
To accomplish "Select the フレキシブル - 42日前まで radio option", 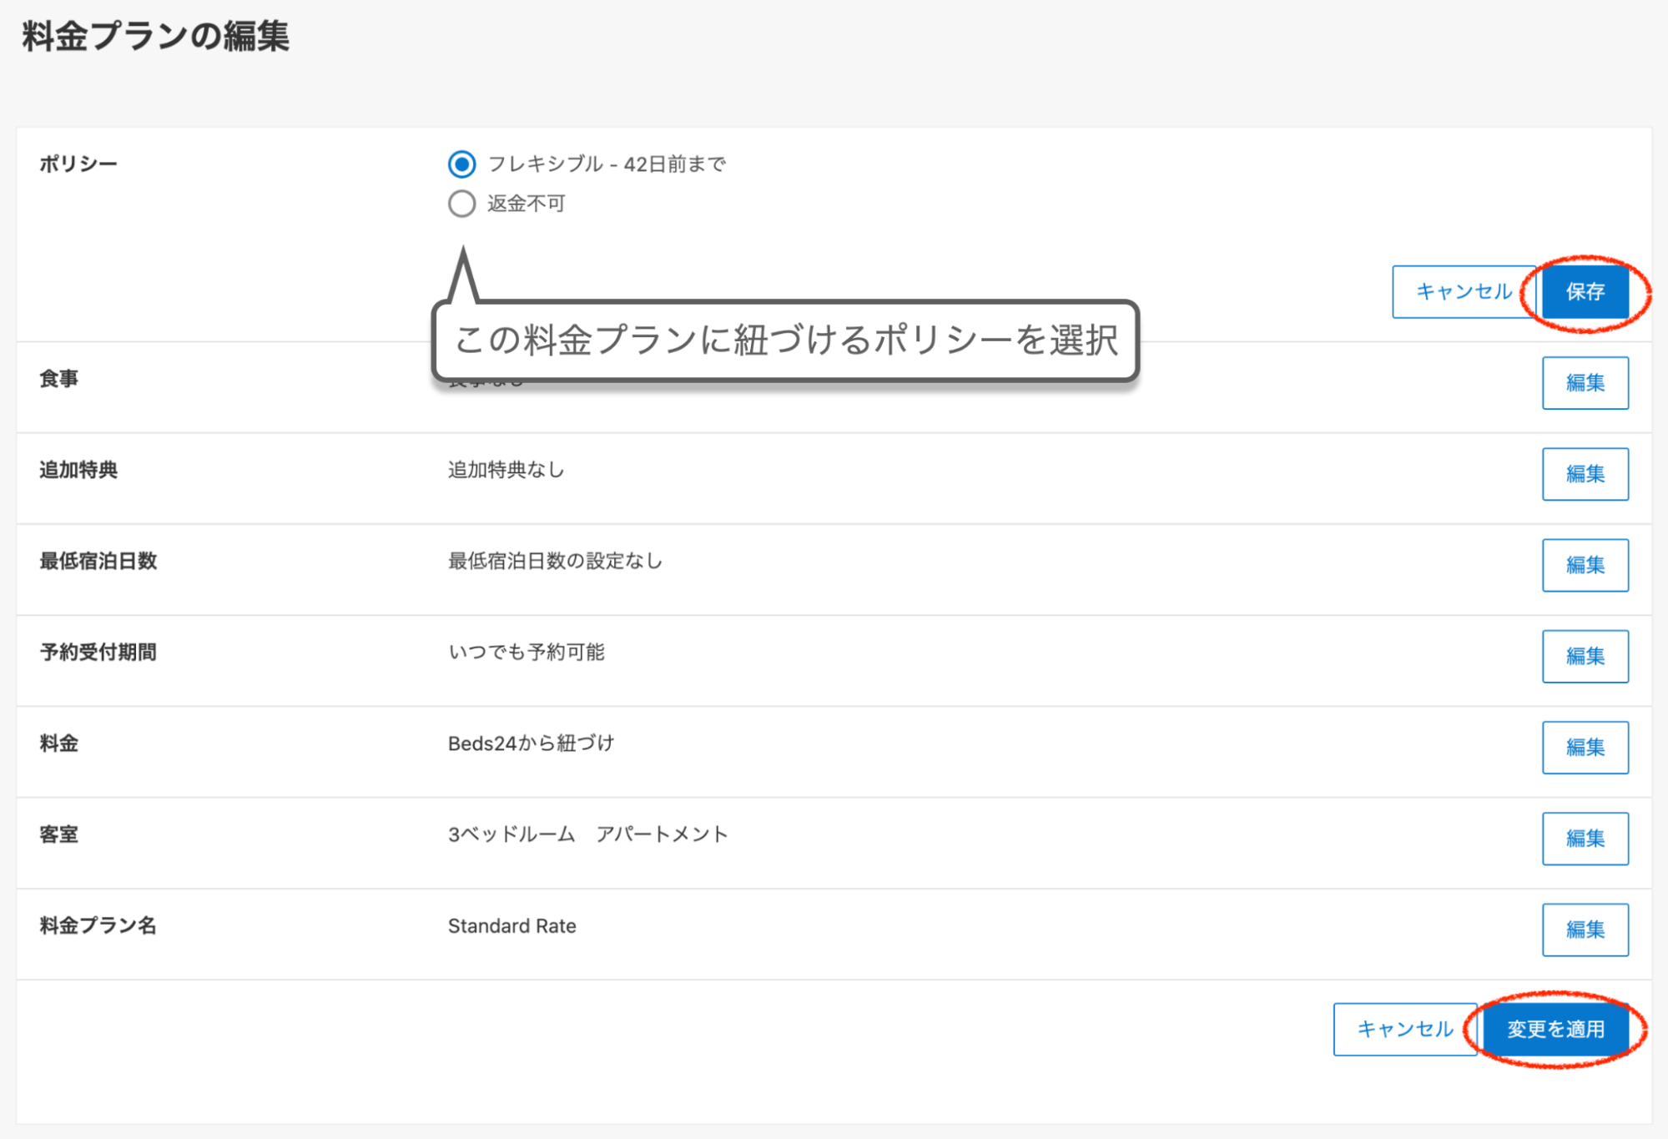I will tap(461, 164).
